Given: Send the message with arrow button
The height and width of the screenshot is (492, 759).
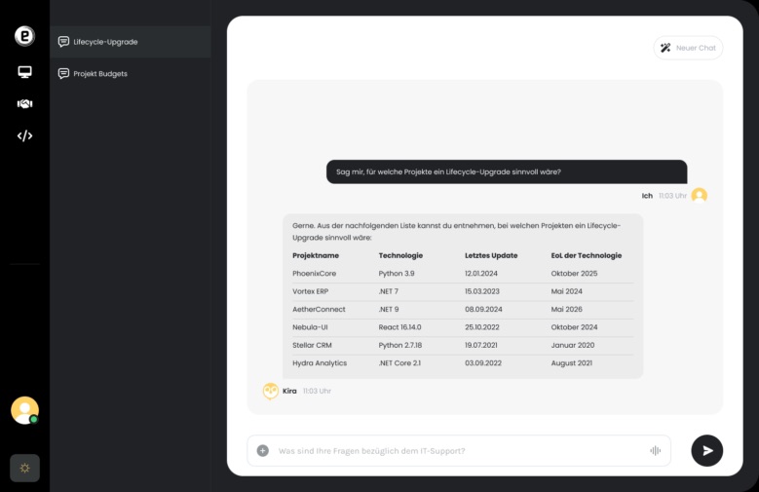Looking at the screenshot, I should [x=706, y=450].
